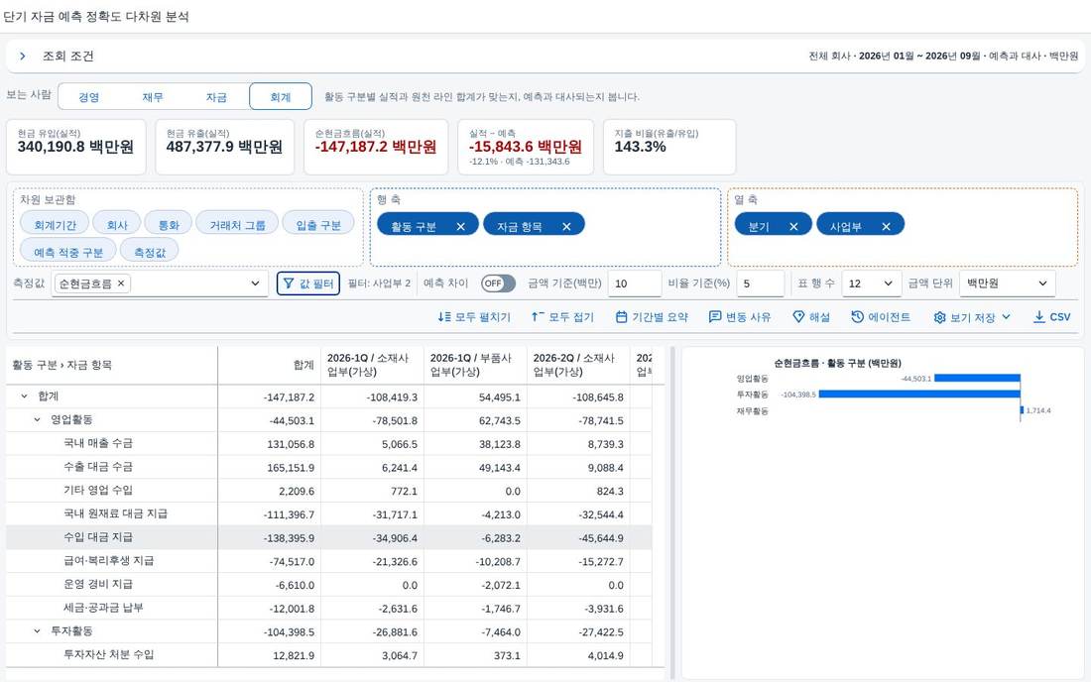
Task: Switch to the 경영 viewer tab
Action: coord(89,97)
